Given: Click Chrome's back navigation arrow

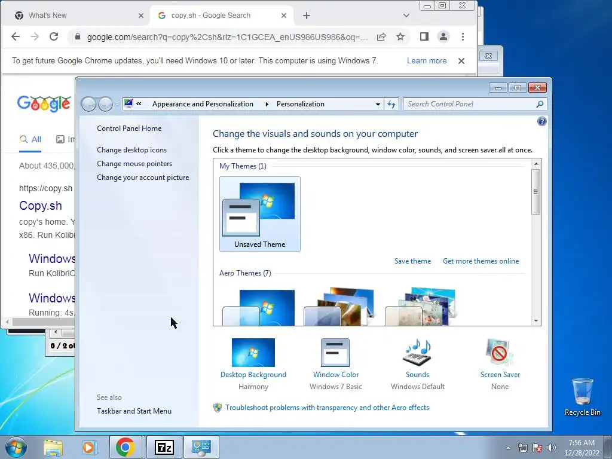Looking at the screenshot, I should click(x=16, y=36).
